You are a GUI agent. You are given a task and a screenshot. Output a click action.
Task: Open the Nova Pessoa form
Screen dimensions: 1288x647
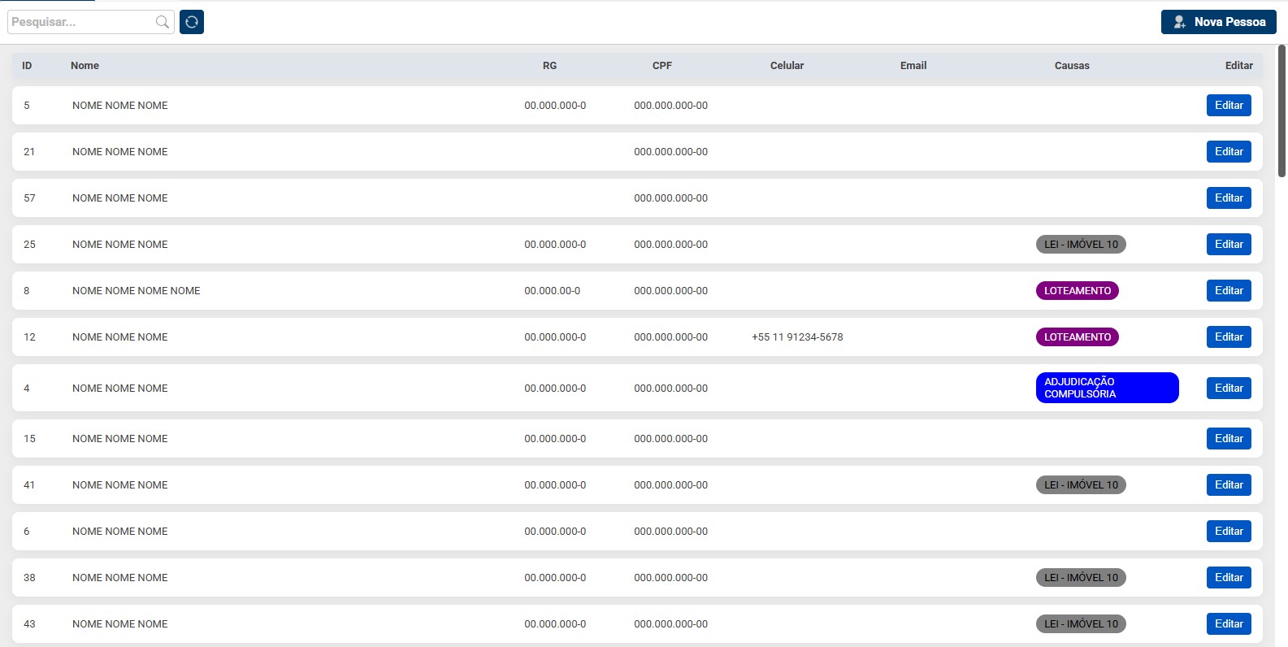coord(1218,22)
